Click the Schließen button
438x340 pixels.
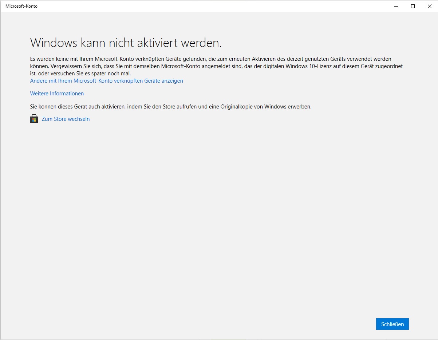[392, 324]
